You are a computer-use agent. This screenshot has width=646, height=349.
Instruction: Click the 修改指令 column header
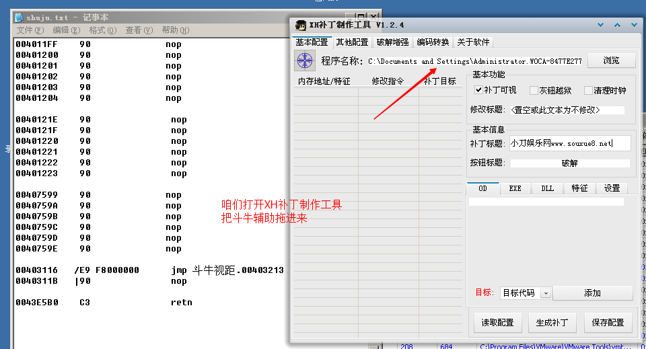point(388,81)
